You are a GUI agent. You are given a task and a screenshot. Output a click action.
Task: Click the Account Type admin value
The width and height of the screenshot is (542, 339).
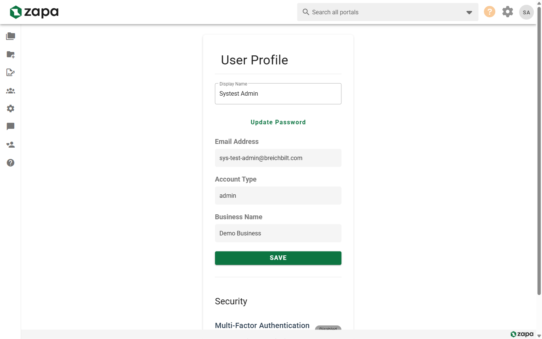(x=278, y=195)
